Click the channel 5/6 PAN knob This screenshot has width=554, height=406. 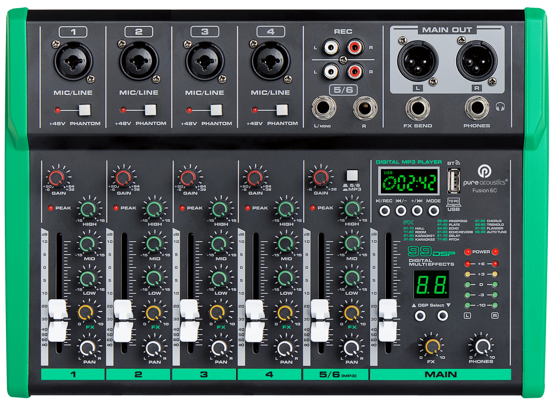351,347
